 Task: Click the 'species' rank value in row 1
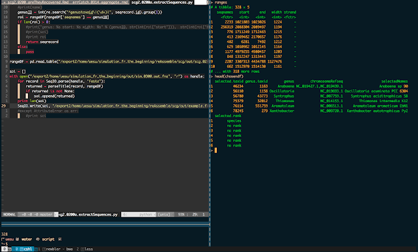[234, 121]
